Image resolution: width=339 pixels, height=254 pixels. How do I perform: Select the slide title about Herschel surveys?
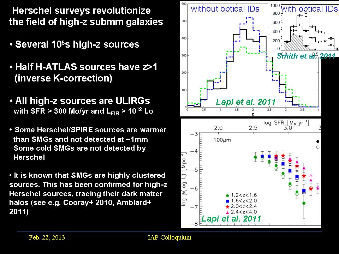tap(86, 16)
